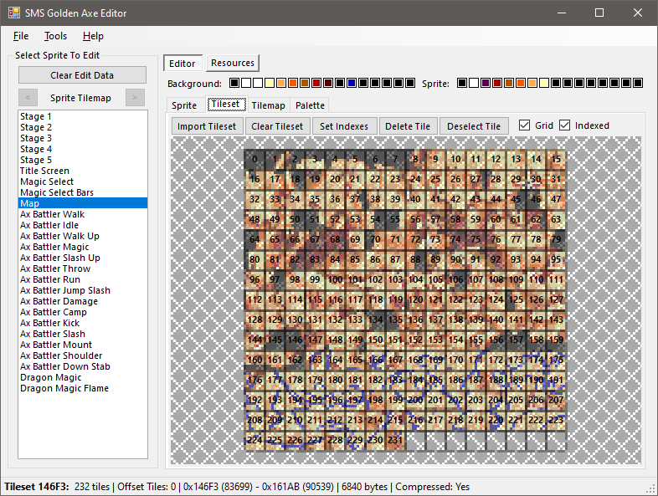Viewport: 658px width, 496px height.
Task: Select Ax Battler Jump Slash in the list
Action: 83,290
